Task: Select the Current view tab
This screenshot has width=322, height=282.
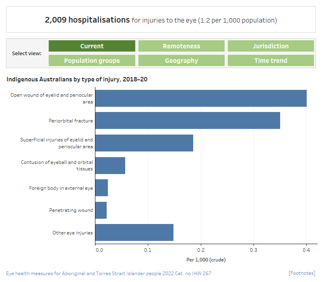Action: click(x=92, y=46)
